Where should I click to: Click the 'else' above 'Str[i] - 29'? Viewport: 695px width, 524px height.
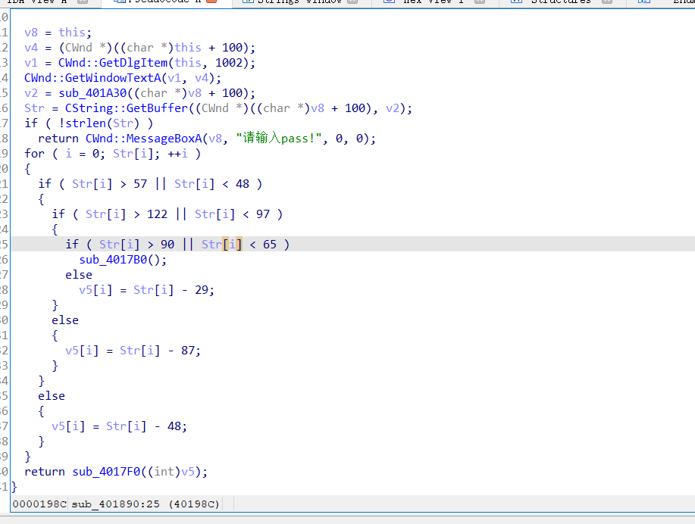pyautogui.click(x=79, y=275)
